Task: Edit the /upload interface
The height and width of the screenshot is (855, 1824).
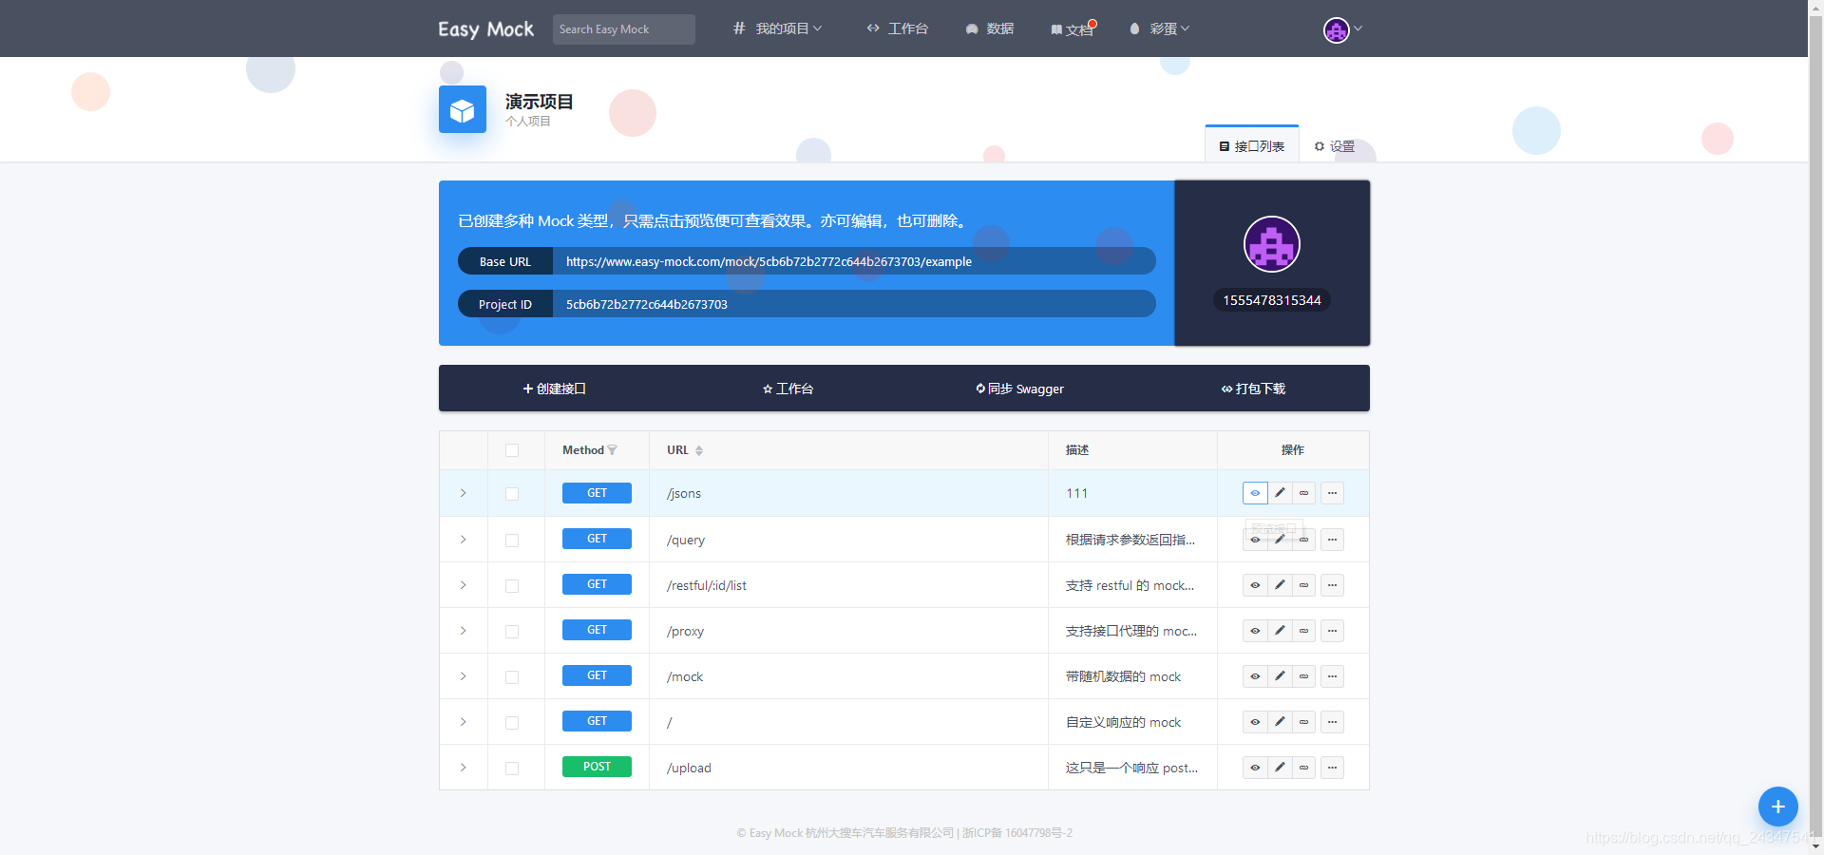Action: pos(1280,768)
